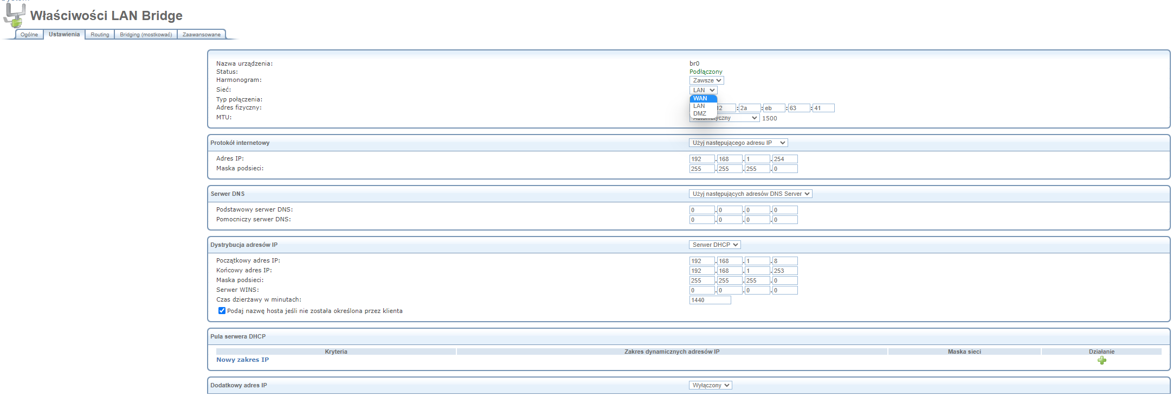Click the 'Właściwości LAN Bridge' page title
The width and height of the screenshot is (1173, 396).
(x=106, y=16)
